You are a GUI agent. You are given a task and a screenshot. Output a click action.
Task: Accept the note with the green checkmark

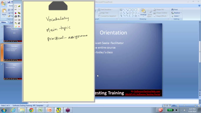tap(16, 27)
